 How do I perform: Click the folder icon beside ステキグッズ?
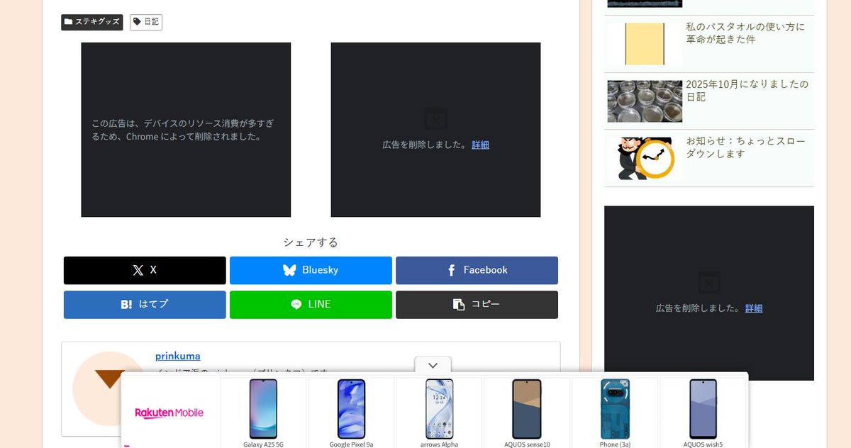coord(69,22)
